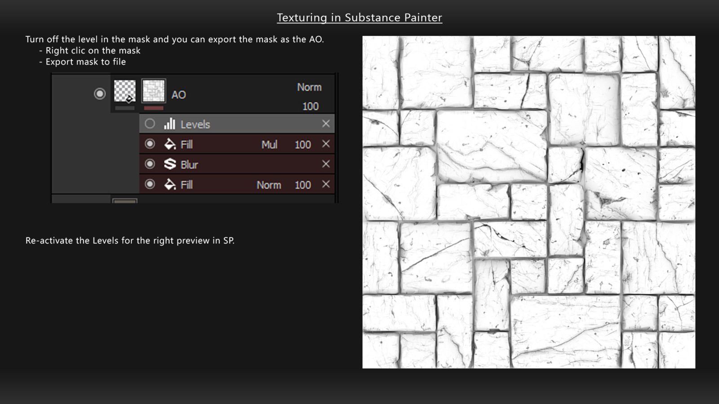
Task: Hide the Blur filter effect
Action: click(x=150, y=164)
